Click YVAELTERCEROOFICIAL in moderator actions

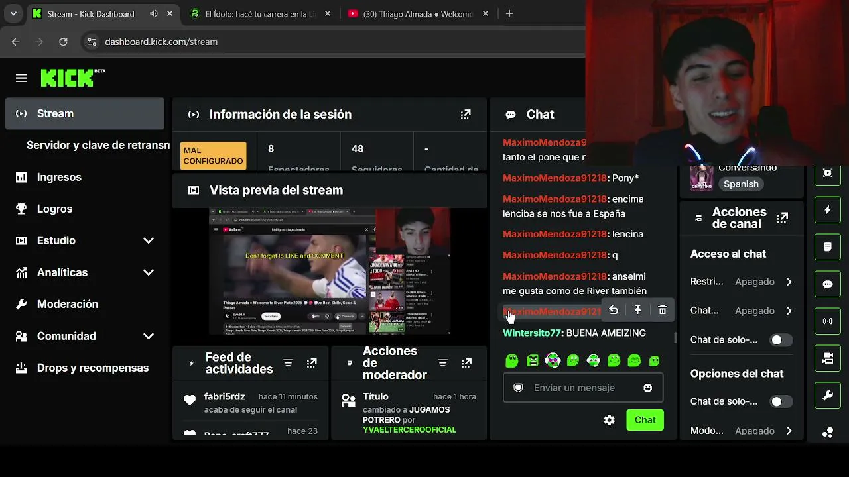point(409,430)
